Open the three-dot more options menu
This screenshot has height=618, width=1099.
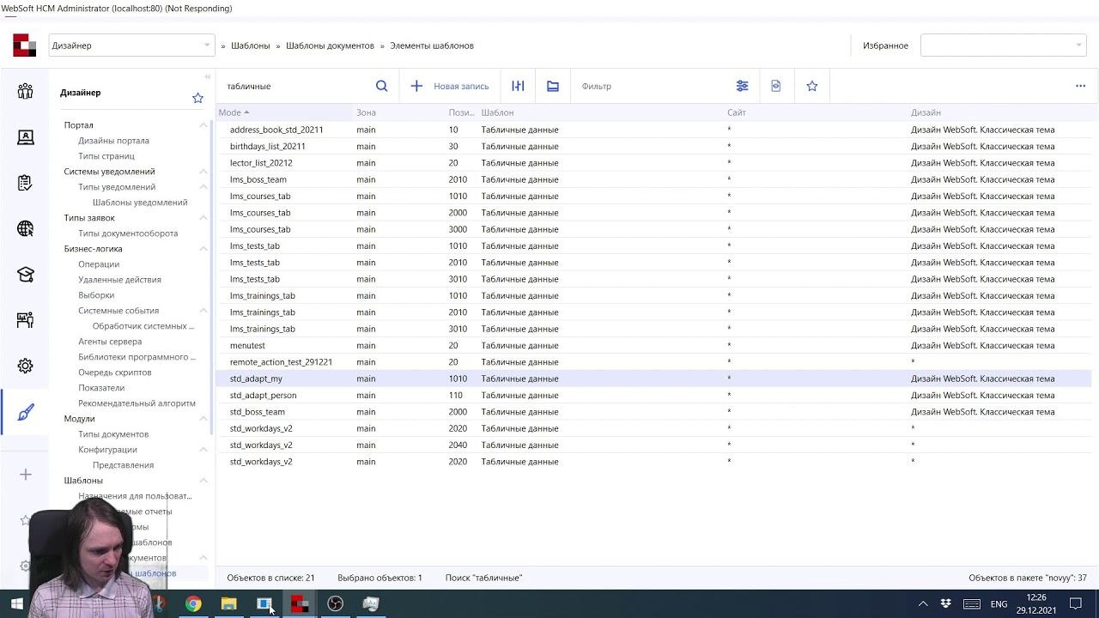coord(1081,86)
